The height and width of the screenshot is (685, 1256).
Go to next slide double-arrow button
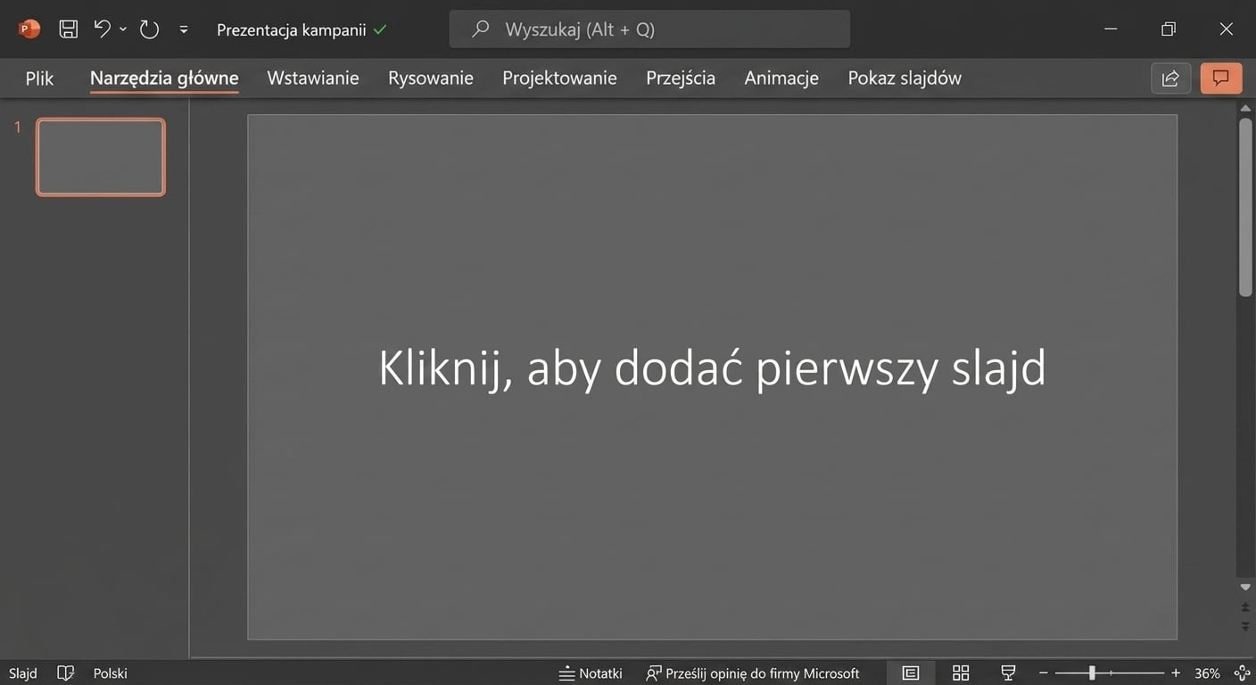(x=1245, y=627)
